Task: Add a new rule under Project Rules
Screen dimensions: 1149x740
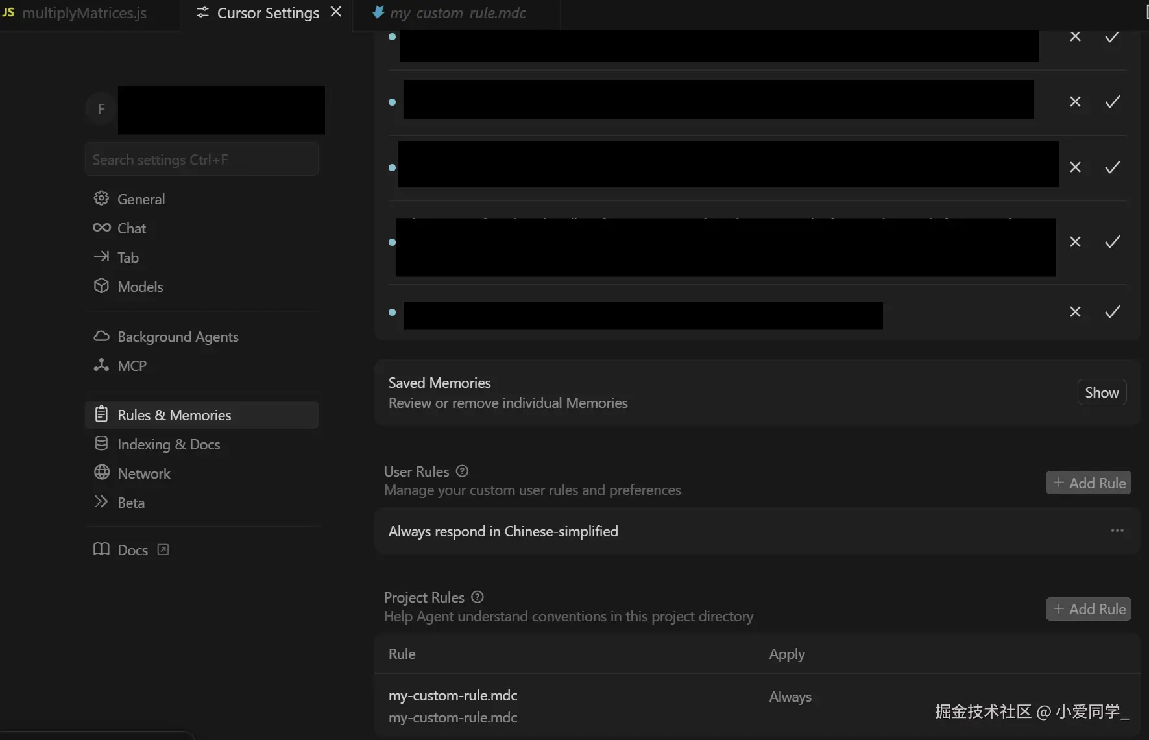Action: point(1089,609)
